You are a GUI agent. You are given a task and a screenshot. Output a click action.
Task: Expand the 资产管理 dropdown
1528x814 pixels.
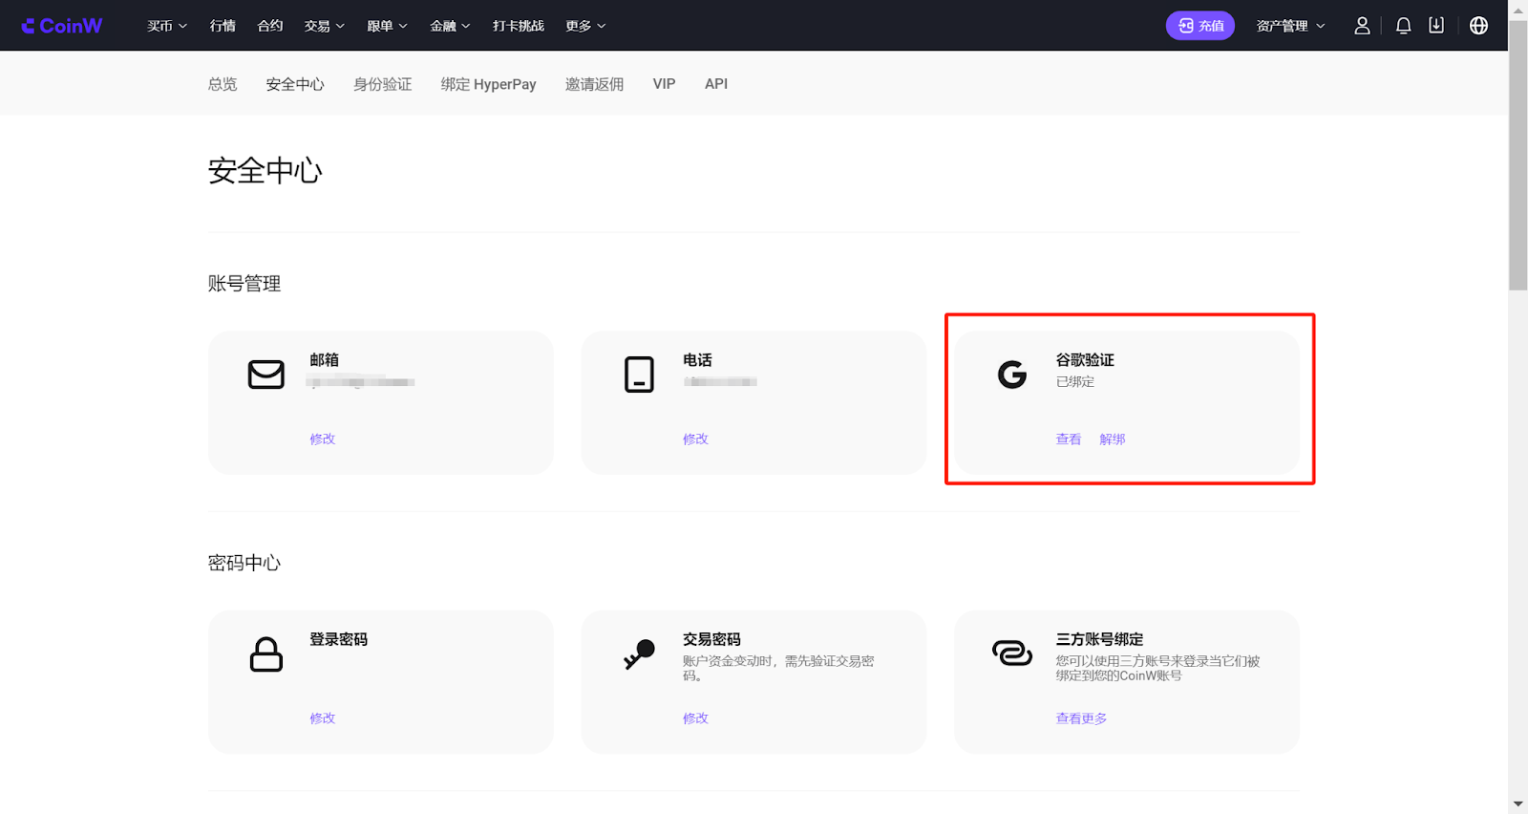1291,26
